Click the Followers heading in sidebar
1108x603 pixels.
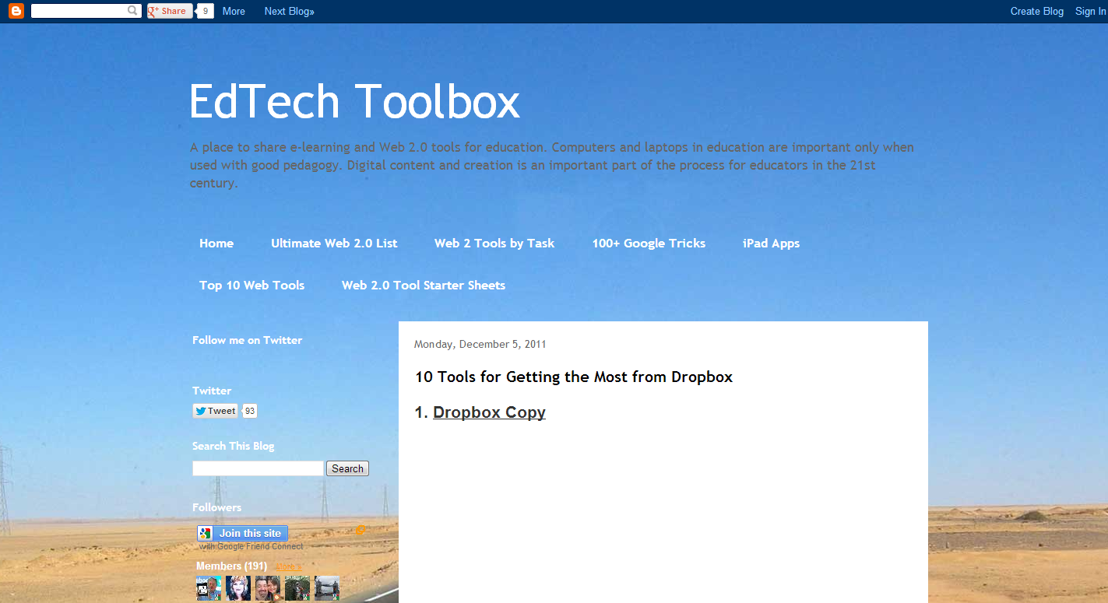pyautogui.click(x=216, y=507)
